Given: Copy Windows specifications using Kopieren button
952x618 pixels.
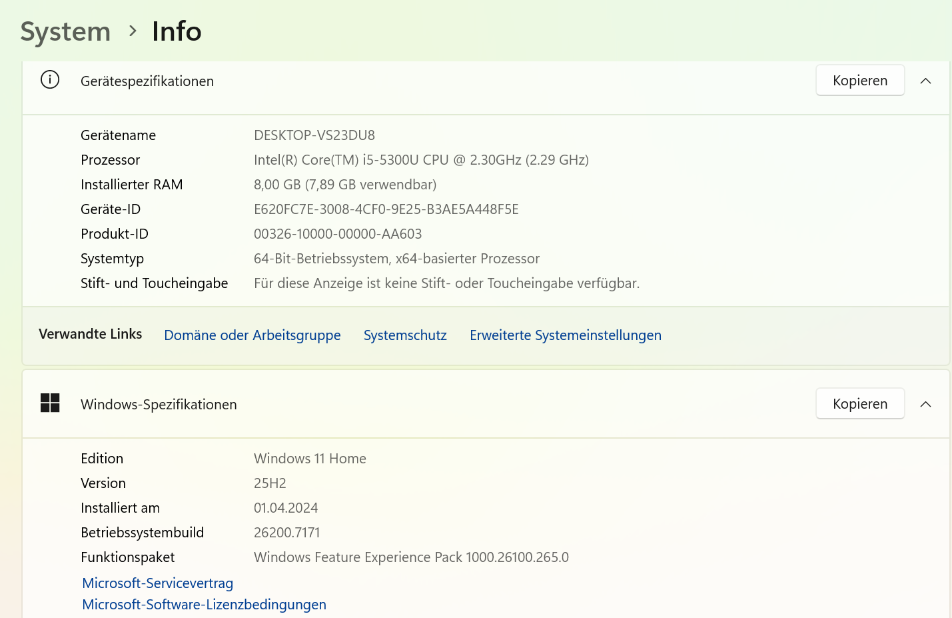Looking at the screenshot, I should tap(860, 403).
